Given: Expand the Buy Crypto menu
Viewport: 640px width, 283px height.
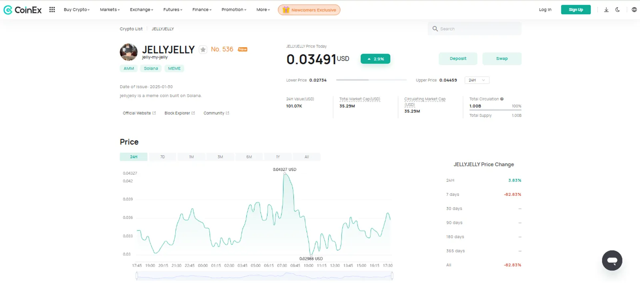Looking at the screenshot, I should pyautogui.click(x=77, y=10).
